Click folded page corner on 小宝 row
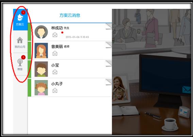Viewport: 193px width, 137px height. [x=109, y=64]
